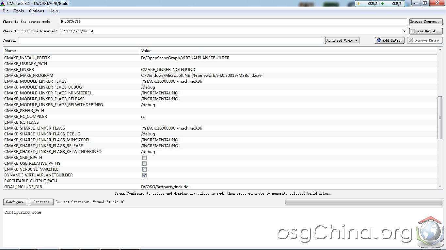
Task: Click the Search input field
Action: (x=171, y=40)
